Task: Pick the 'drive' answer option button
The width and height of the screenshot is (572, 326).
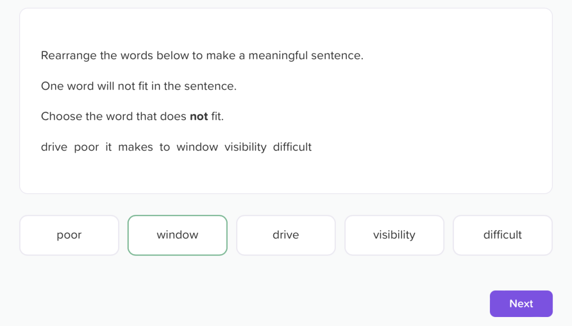Action: click(286, 235)
